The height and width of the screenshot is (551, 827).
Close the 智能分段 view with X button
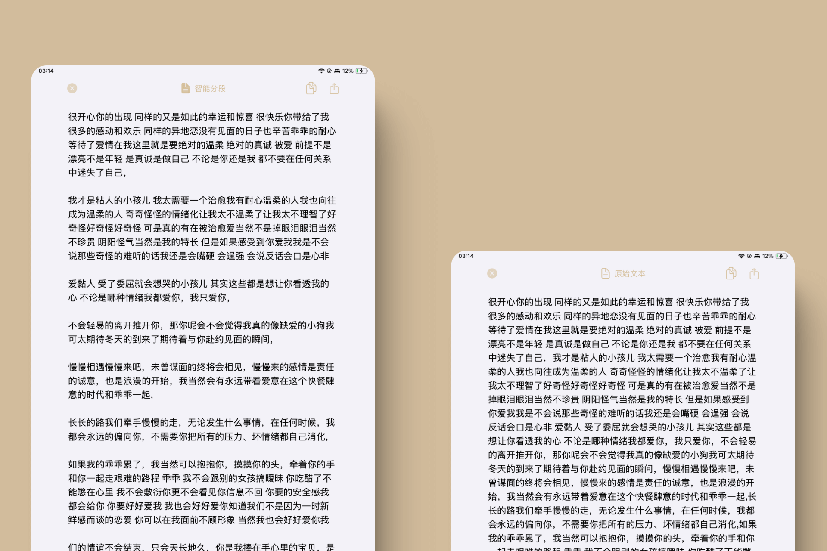click(72, 88)
